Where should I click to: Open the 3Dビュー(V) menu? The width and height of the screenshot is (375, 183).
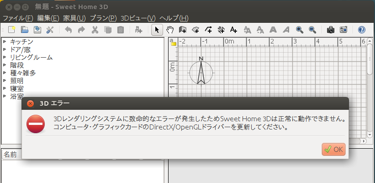click(138, 18)
